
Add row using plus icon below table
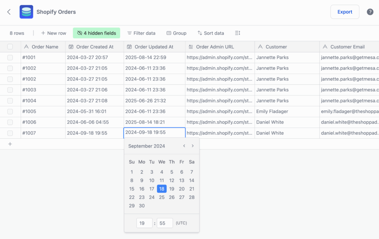10,144
